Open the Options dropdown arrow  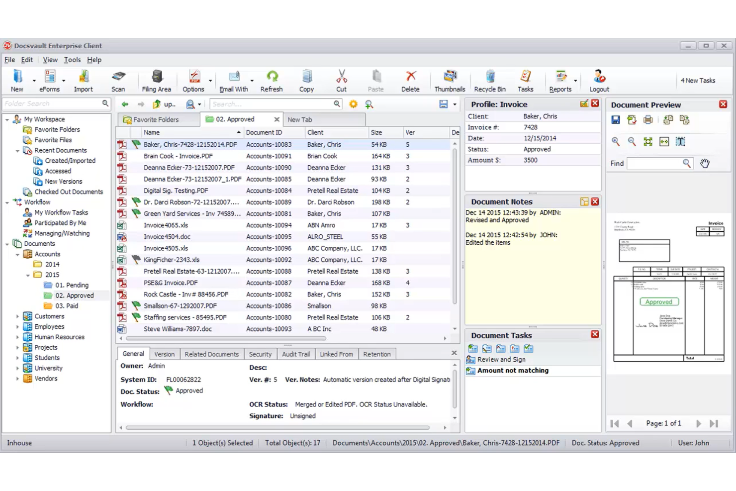[x=210, y=81]
